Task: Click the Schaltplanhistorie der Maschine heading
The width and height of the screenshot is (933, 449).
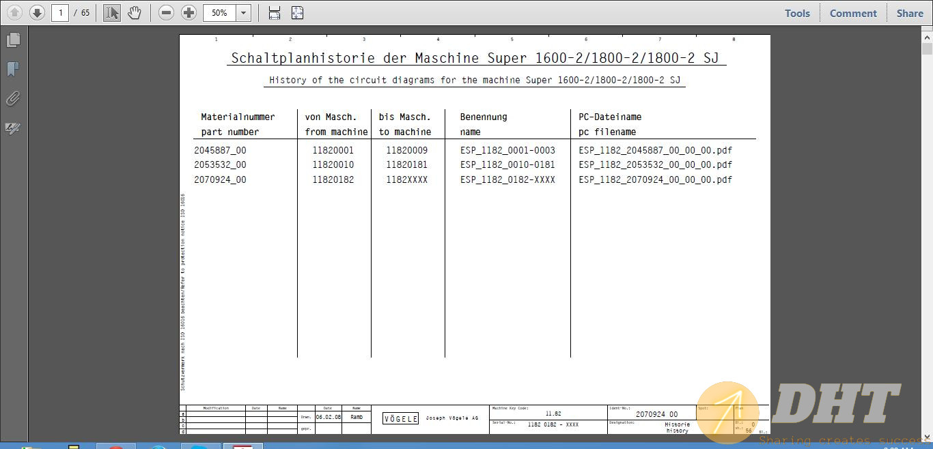Action: point(475,58)
